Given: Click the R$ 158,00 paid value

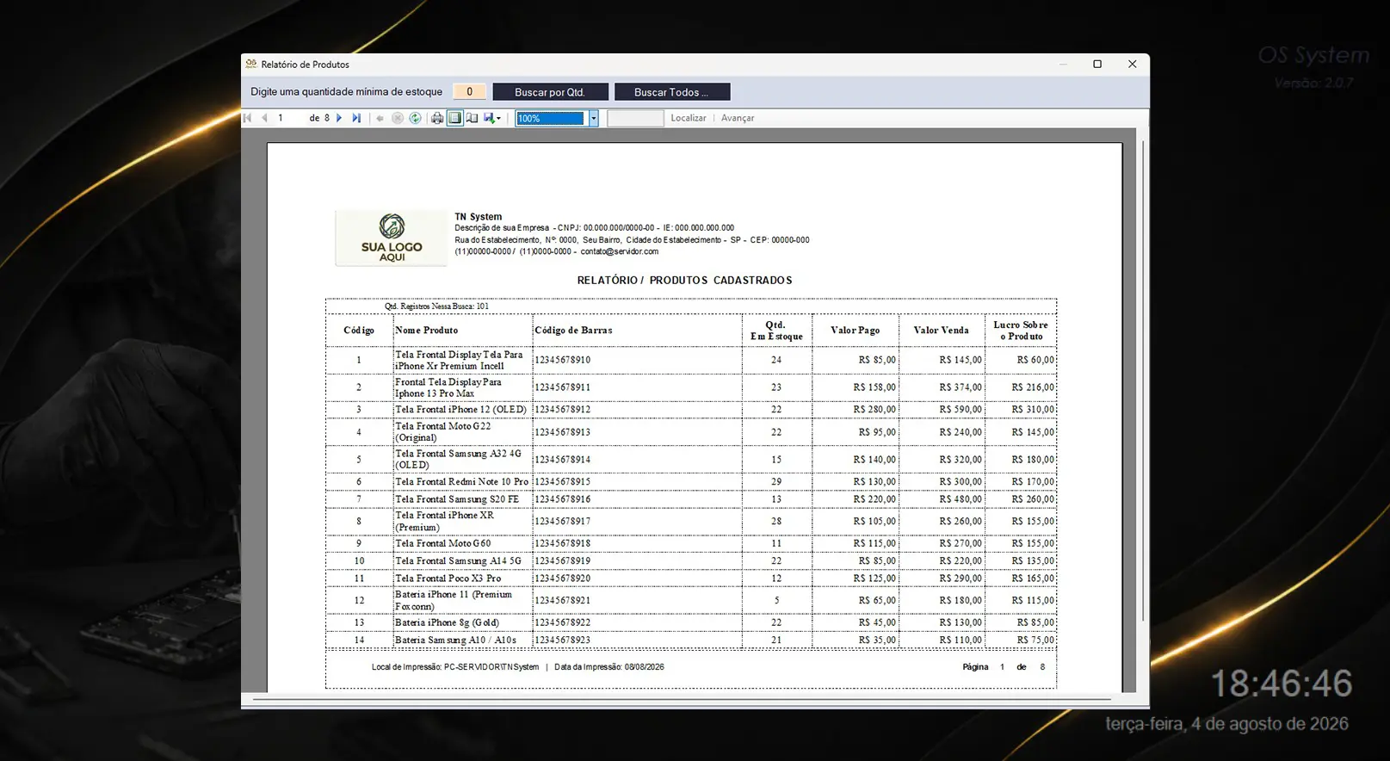Looking at the screenshot, I should (x=874, y=387).
